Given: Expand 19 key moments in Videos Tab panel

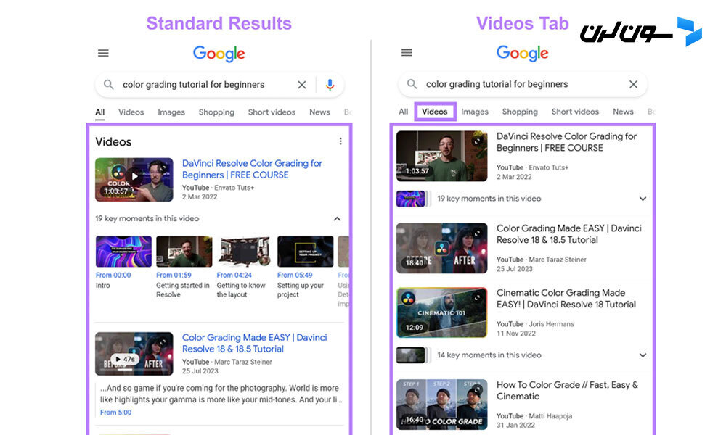Looking at the screenshot, I should click(x=643, y=199).
